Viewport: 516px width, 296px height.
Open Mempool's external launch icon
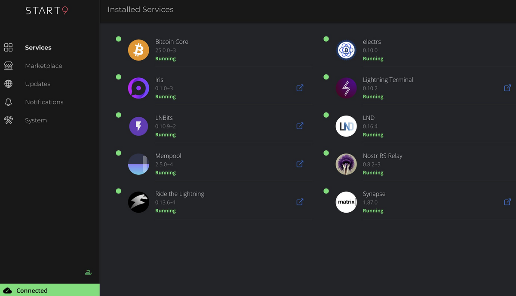300,164
